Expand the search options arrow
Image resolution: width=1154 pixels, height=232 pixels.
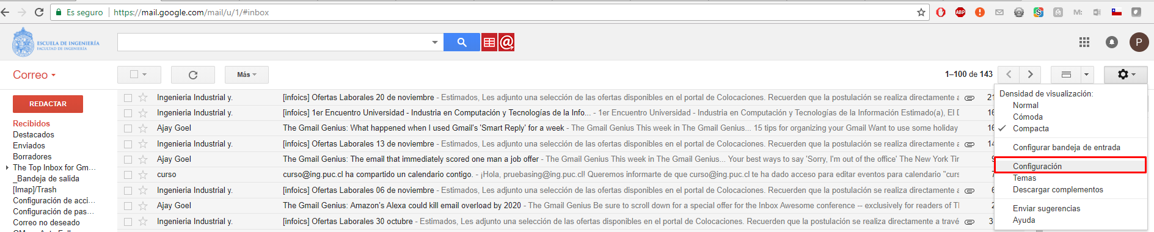(x=435, y=42)
